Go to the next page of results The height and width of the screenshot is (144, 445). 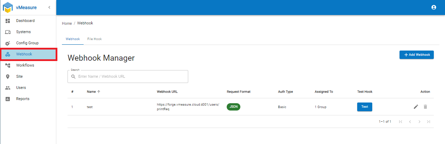(419, 122)
